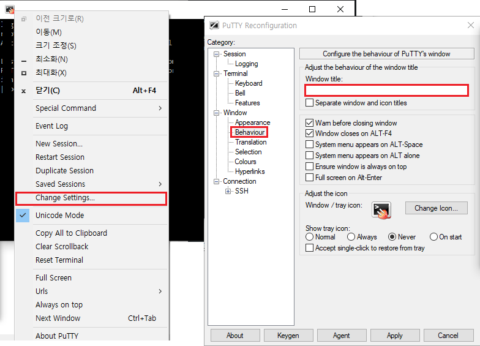Enable Full screen on Alt-Enter

[x=310, y=178]
